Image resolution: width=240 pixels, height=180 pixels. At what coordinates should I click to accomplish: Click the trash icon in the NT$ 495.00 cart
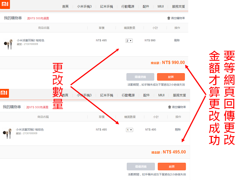[x=169, y=107]
